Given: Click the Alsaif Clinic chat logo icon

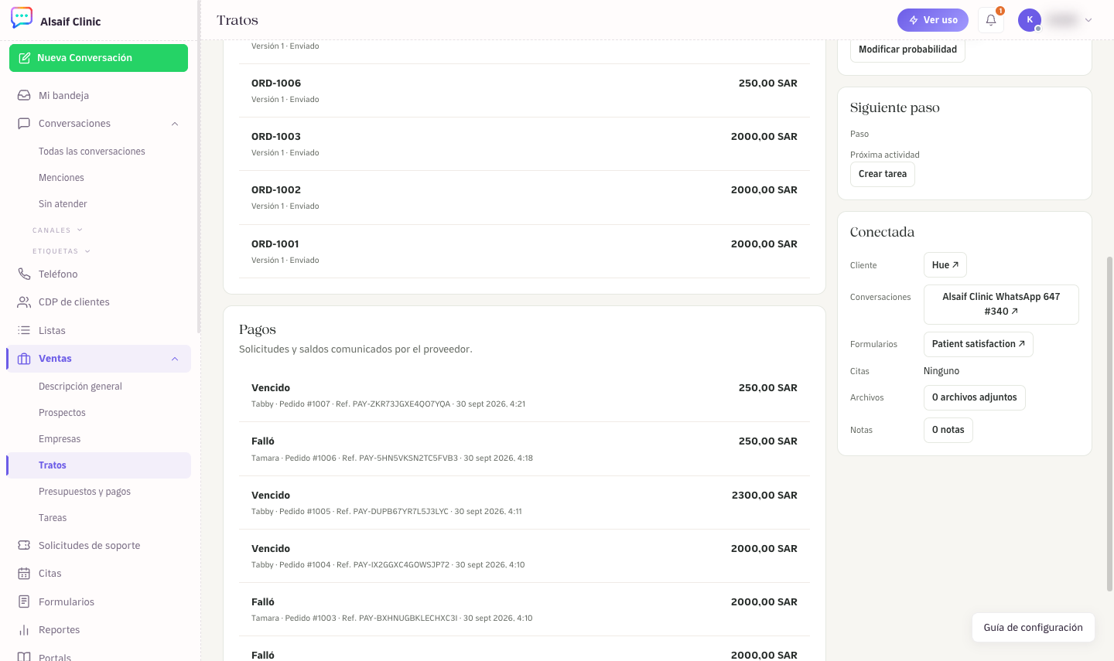Looking at the screenshot, I should tap(22, 18).
